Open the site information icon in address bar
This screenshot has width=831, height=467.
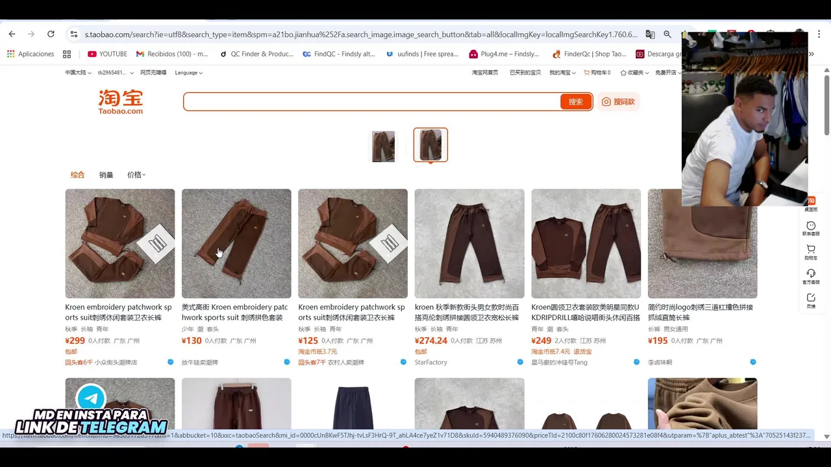(x=74, y=34)
